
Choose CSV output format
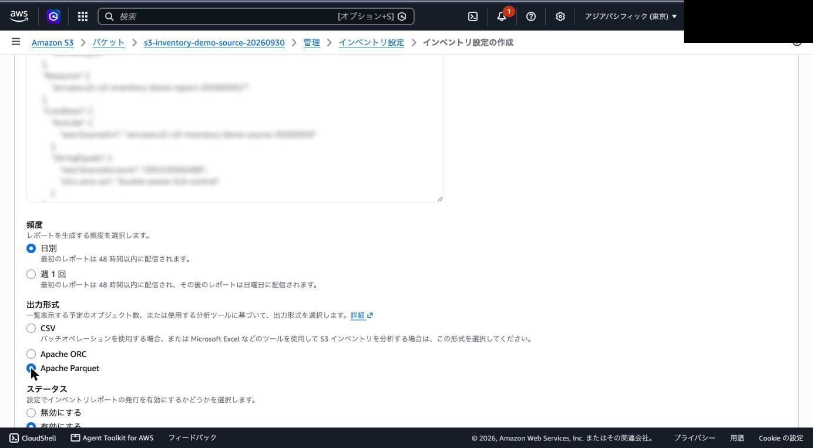click(31, 328)
